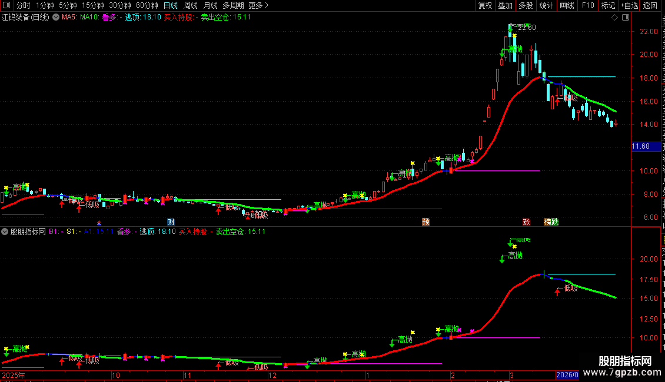Toggle the right side panel icon
This screenshot has width=665, height=382.
pos(626,18)
